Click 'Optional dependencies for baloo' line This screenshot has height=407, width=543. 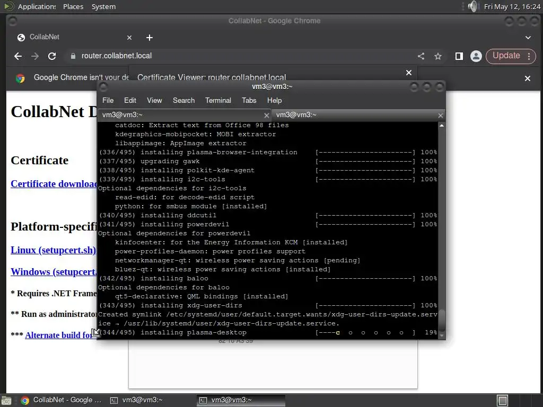tap(164, 287)
